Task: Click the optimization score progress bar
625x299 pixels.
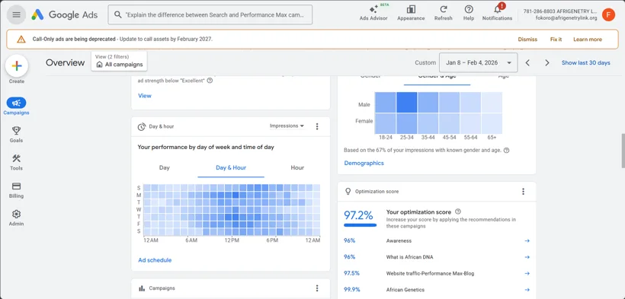Action: (360, 225)
